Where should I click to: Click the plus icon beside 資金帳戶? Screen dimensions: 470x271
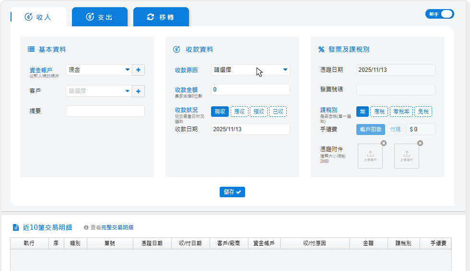point(138,70)
